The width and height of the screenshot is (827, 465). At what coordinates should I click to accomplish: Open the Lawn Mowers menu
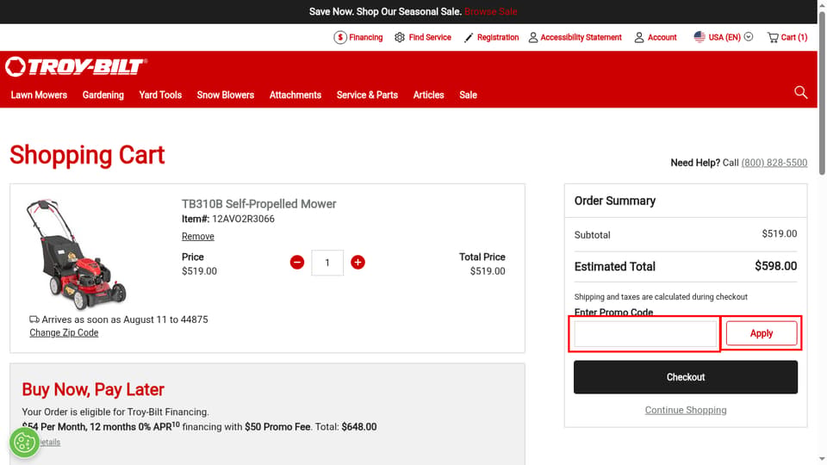tap(39, 95)
